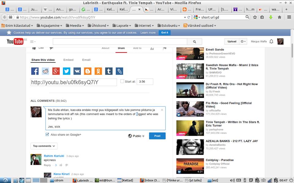The height and width of the screenshot is (183, 294).
Task: Share the video on Tumblr
Action: point(109,71)
